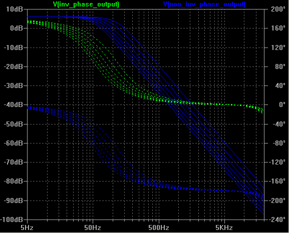289x233 pixels.
Task: Click the -240° phase axis label
Action: coord(277,219)
